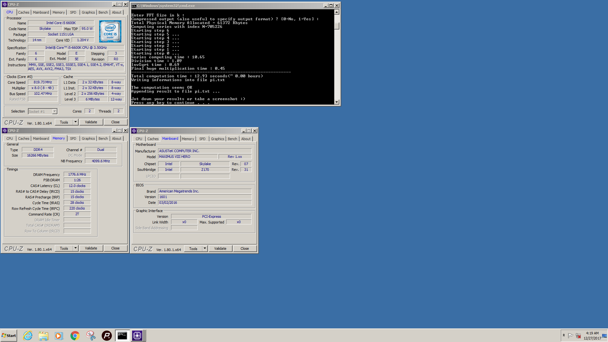Click Close button in Mainboard CPU-Z window
This screenshot has width=608, height=342.
245,248
